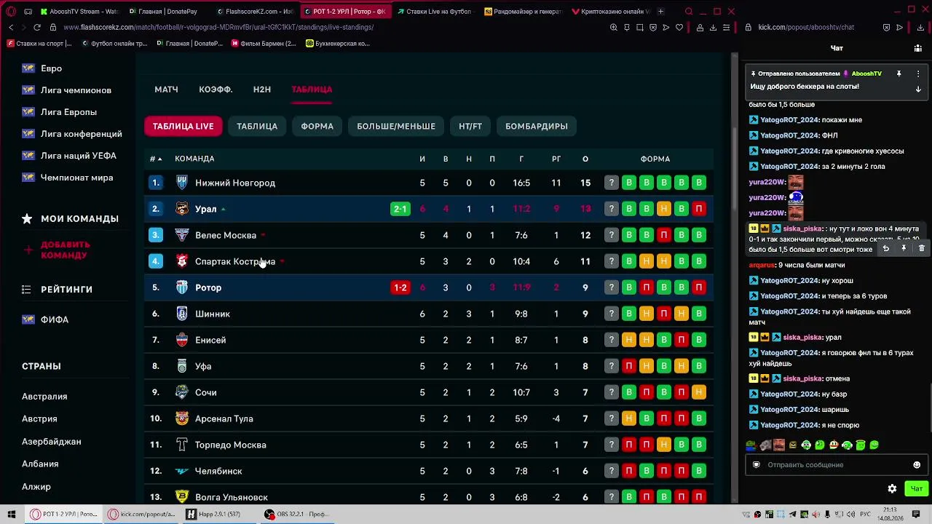The image size is (932, 524).
Task: Click the Волга Ульяновск team name
Action: [x=232, y=497]
